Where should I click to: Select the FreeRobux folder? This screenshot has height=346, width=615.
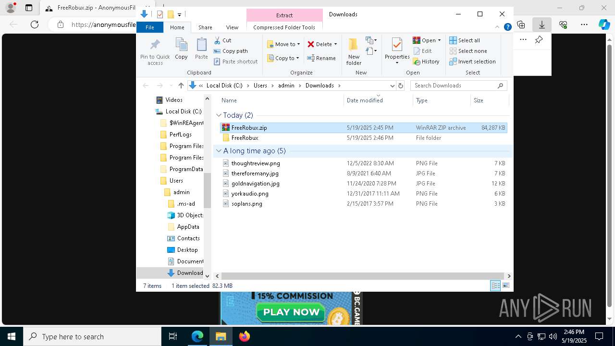363,138
